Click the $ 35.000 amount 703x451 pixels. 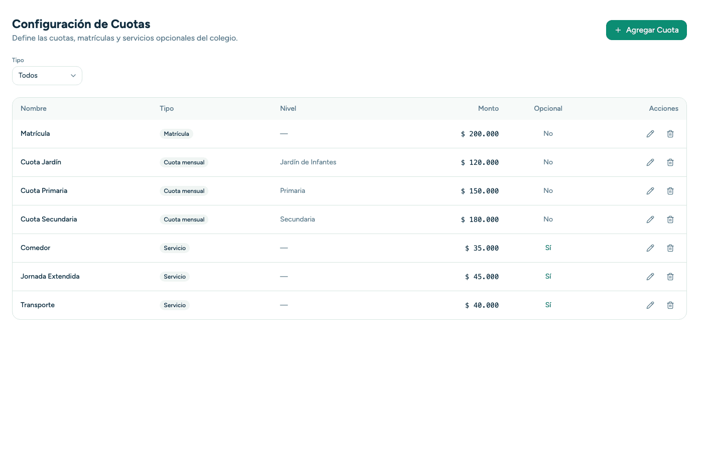click(x=482, y=248)
